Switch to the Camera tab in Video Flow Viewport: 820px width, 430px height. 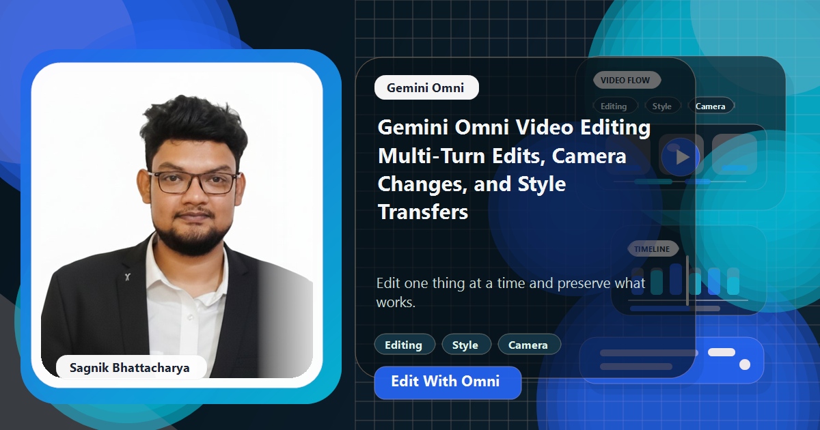pyautogui.click(x=711, y=106)
